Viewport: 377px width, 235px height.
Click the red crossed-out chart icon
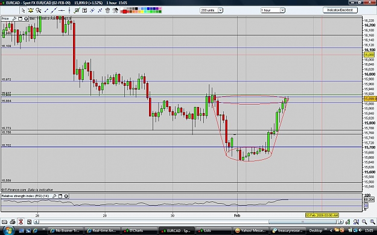21,222
